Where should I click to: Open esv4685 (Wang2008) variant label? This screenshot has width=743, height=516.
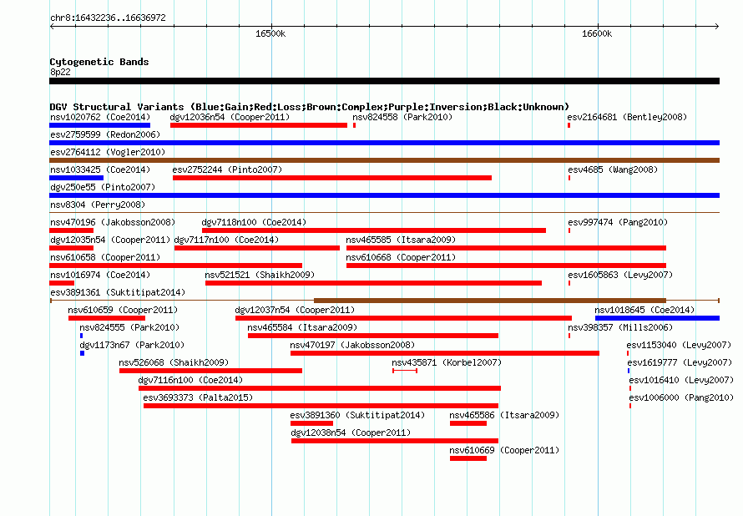613,169
